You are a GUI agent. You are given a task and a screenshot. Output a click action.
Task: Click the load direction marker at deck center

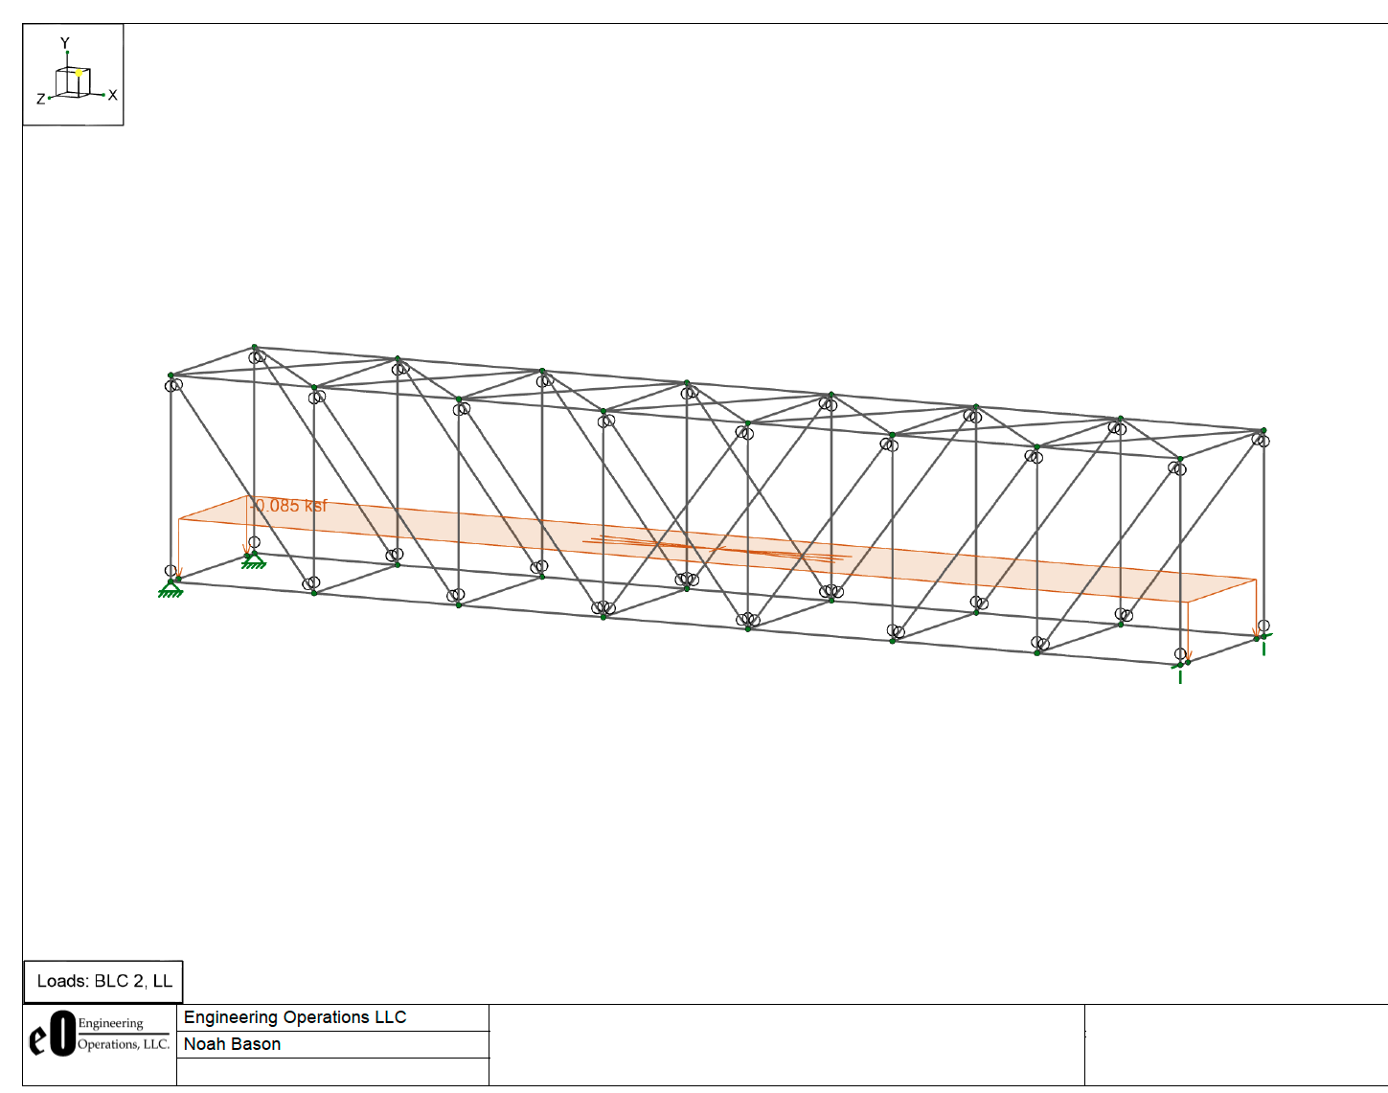[718, 549]
